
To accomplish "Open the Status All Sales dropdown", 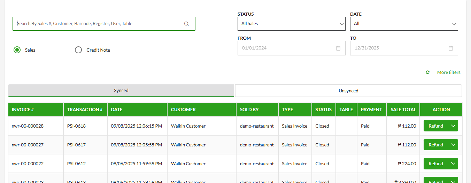I will click(291, 24).
